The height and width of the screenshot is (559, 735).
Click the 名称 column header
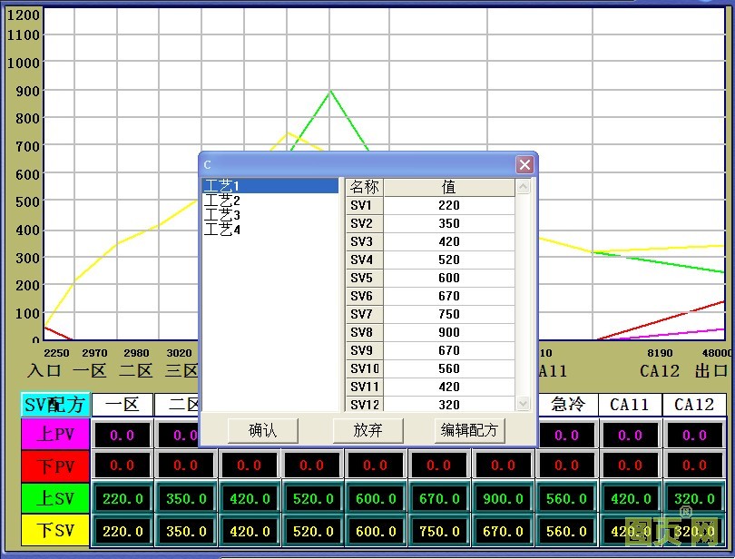click(x=365, y=187)
